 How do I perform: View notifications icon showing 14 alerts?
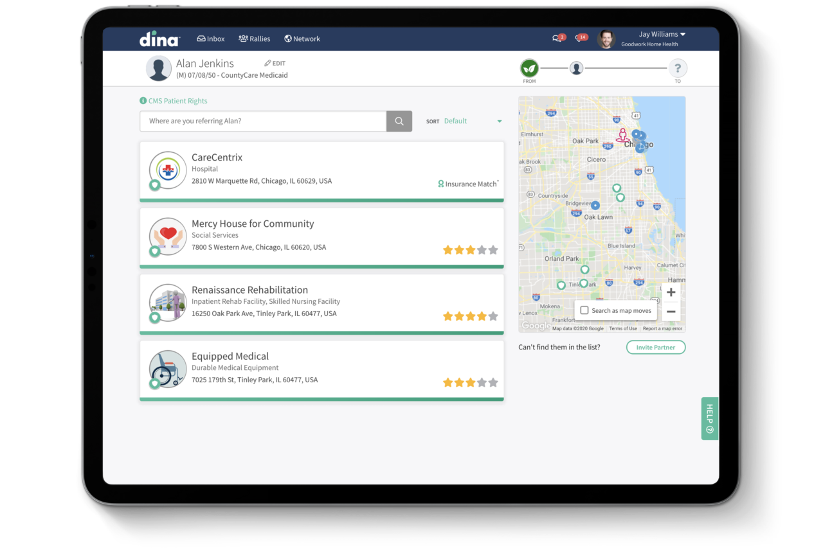[x=579, y=37]
